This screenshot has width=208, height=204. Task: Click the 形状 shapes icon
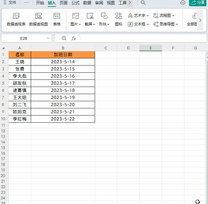[104, 16]
